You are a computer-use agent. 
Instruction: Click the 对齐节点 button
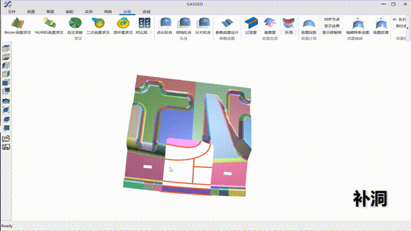pos(331,19)
